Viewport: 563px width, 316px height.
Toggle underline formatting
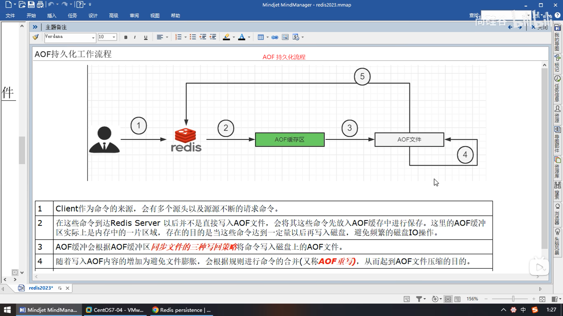(145, 37)
